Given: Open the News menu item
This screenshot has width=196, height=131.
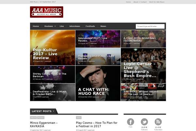Looking at the screenshot, I should pyautogui.click(x=103, y=26).
